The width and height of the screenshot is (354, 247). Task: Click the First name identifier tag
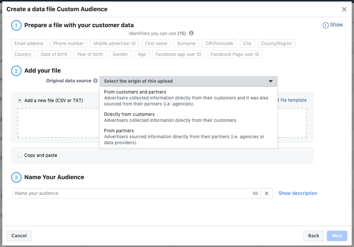(x=156, y=43)
